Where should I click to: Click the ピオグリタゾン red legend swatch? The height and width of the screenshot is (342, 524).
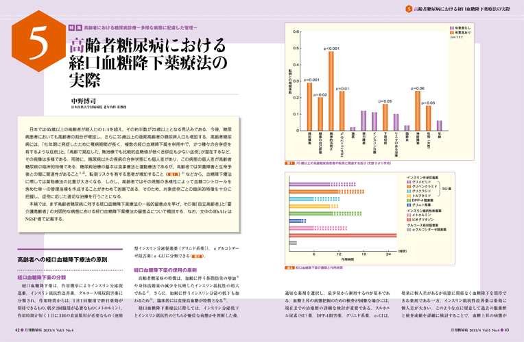point(409,220)
